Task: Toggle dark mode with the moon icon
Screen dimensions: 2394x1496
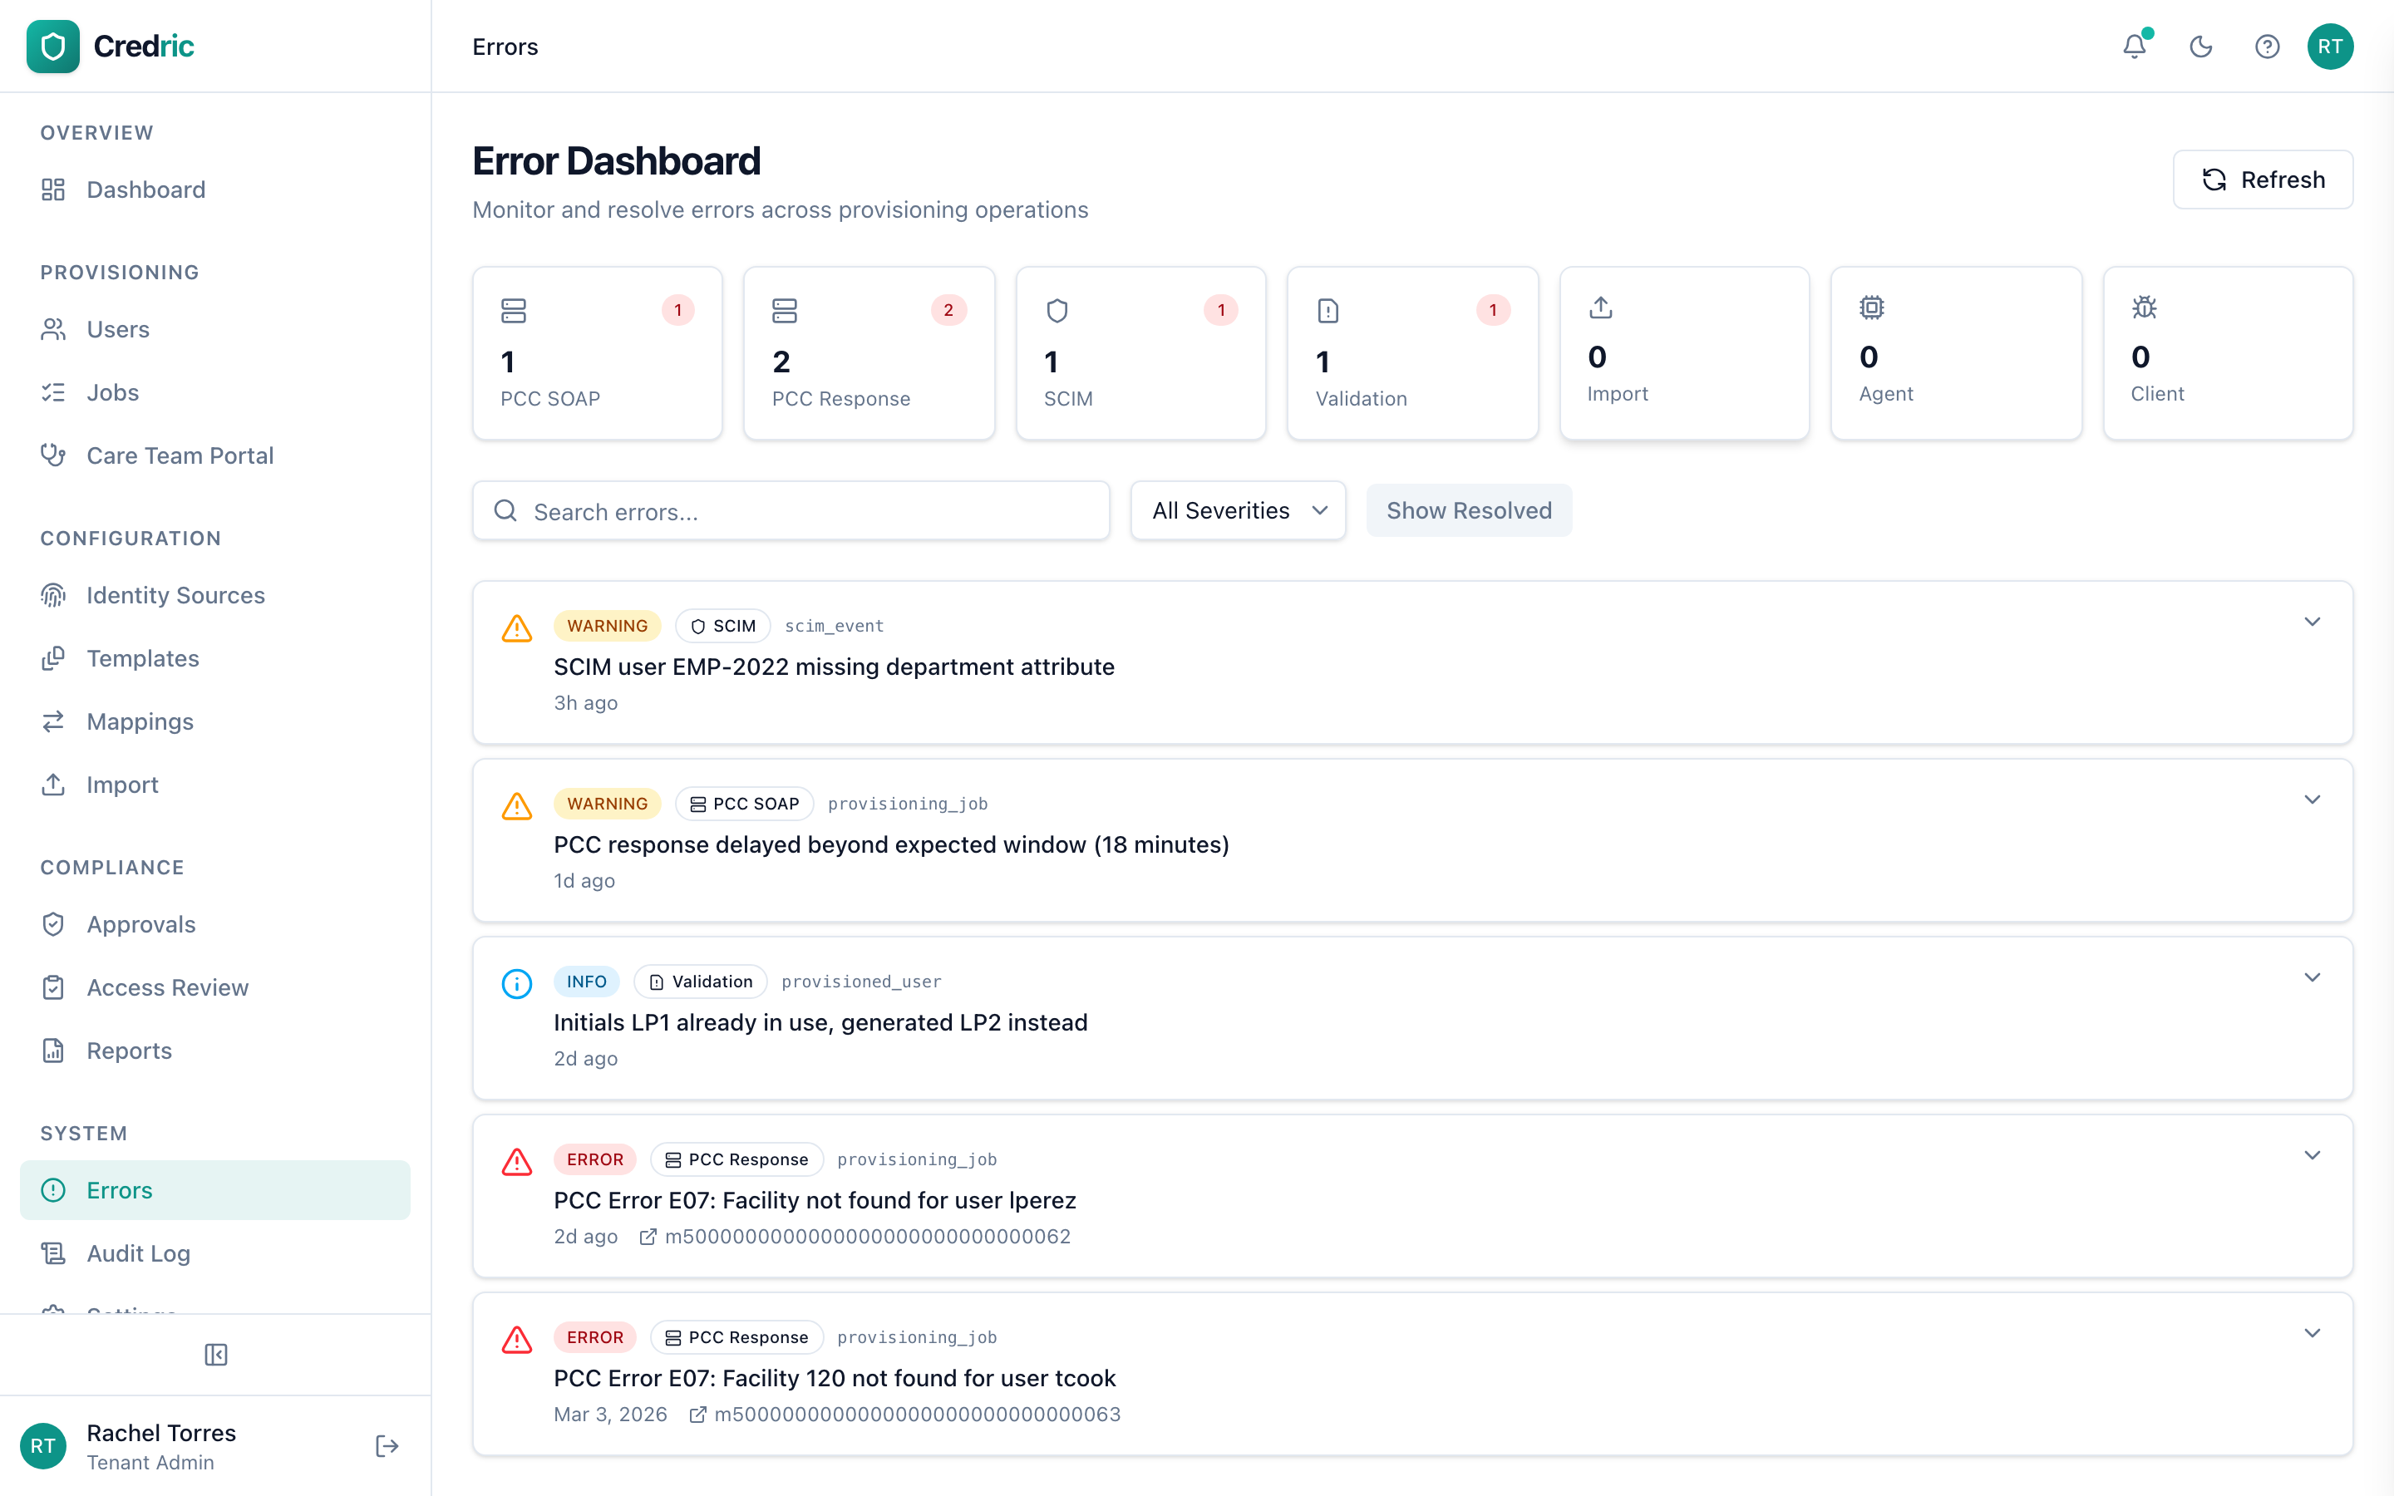Action: [2200, 46]
